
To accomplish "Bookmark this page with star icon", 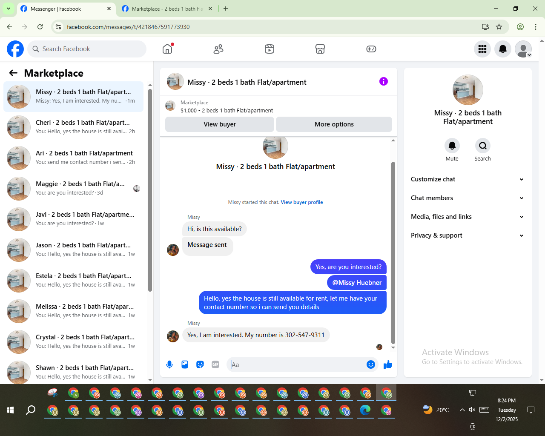I will click(499, 27).
